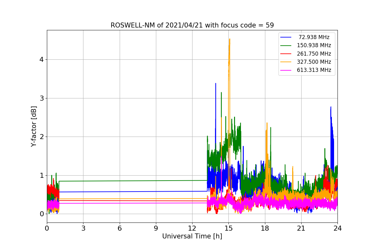Click the magenta line swatch in legend

[x=286, y=70]
